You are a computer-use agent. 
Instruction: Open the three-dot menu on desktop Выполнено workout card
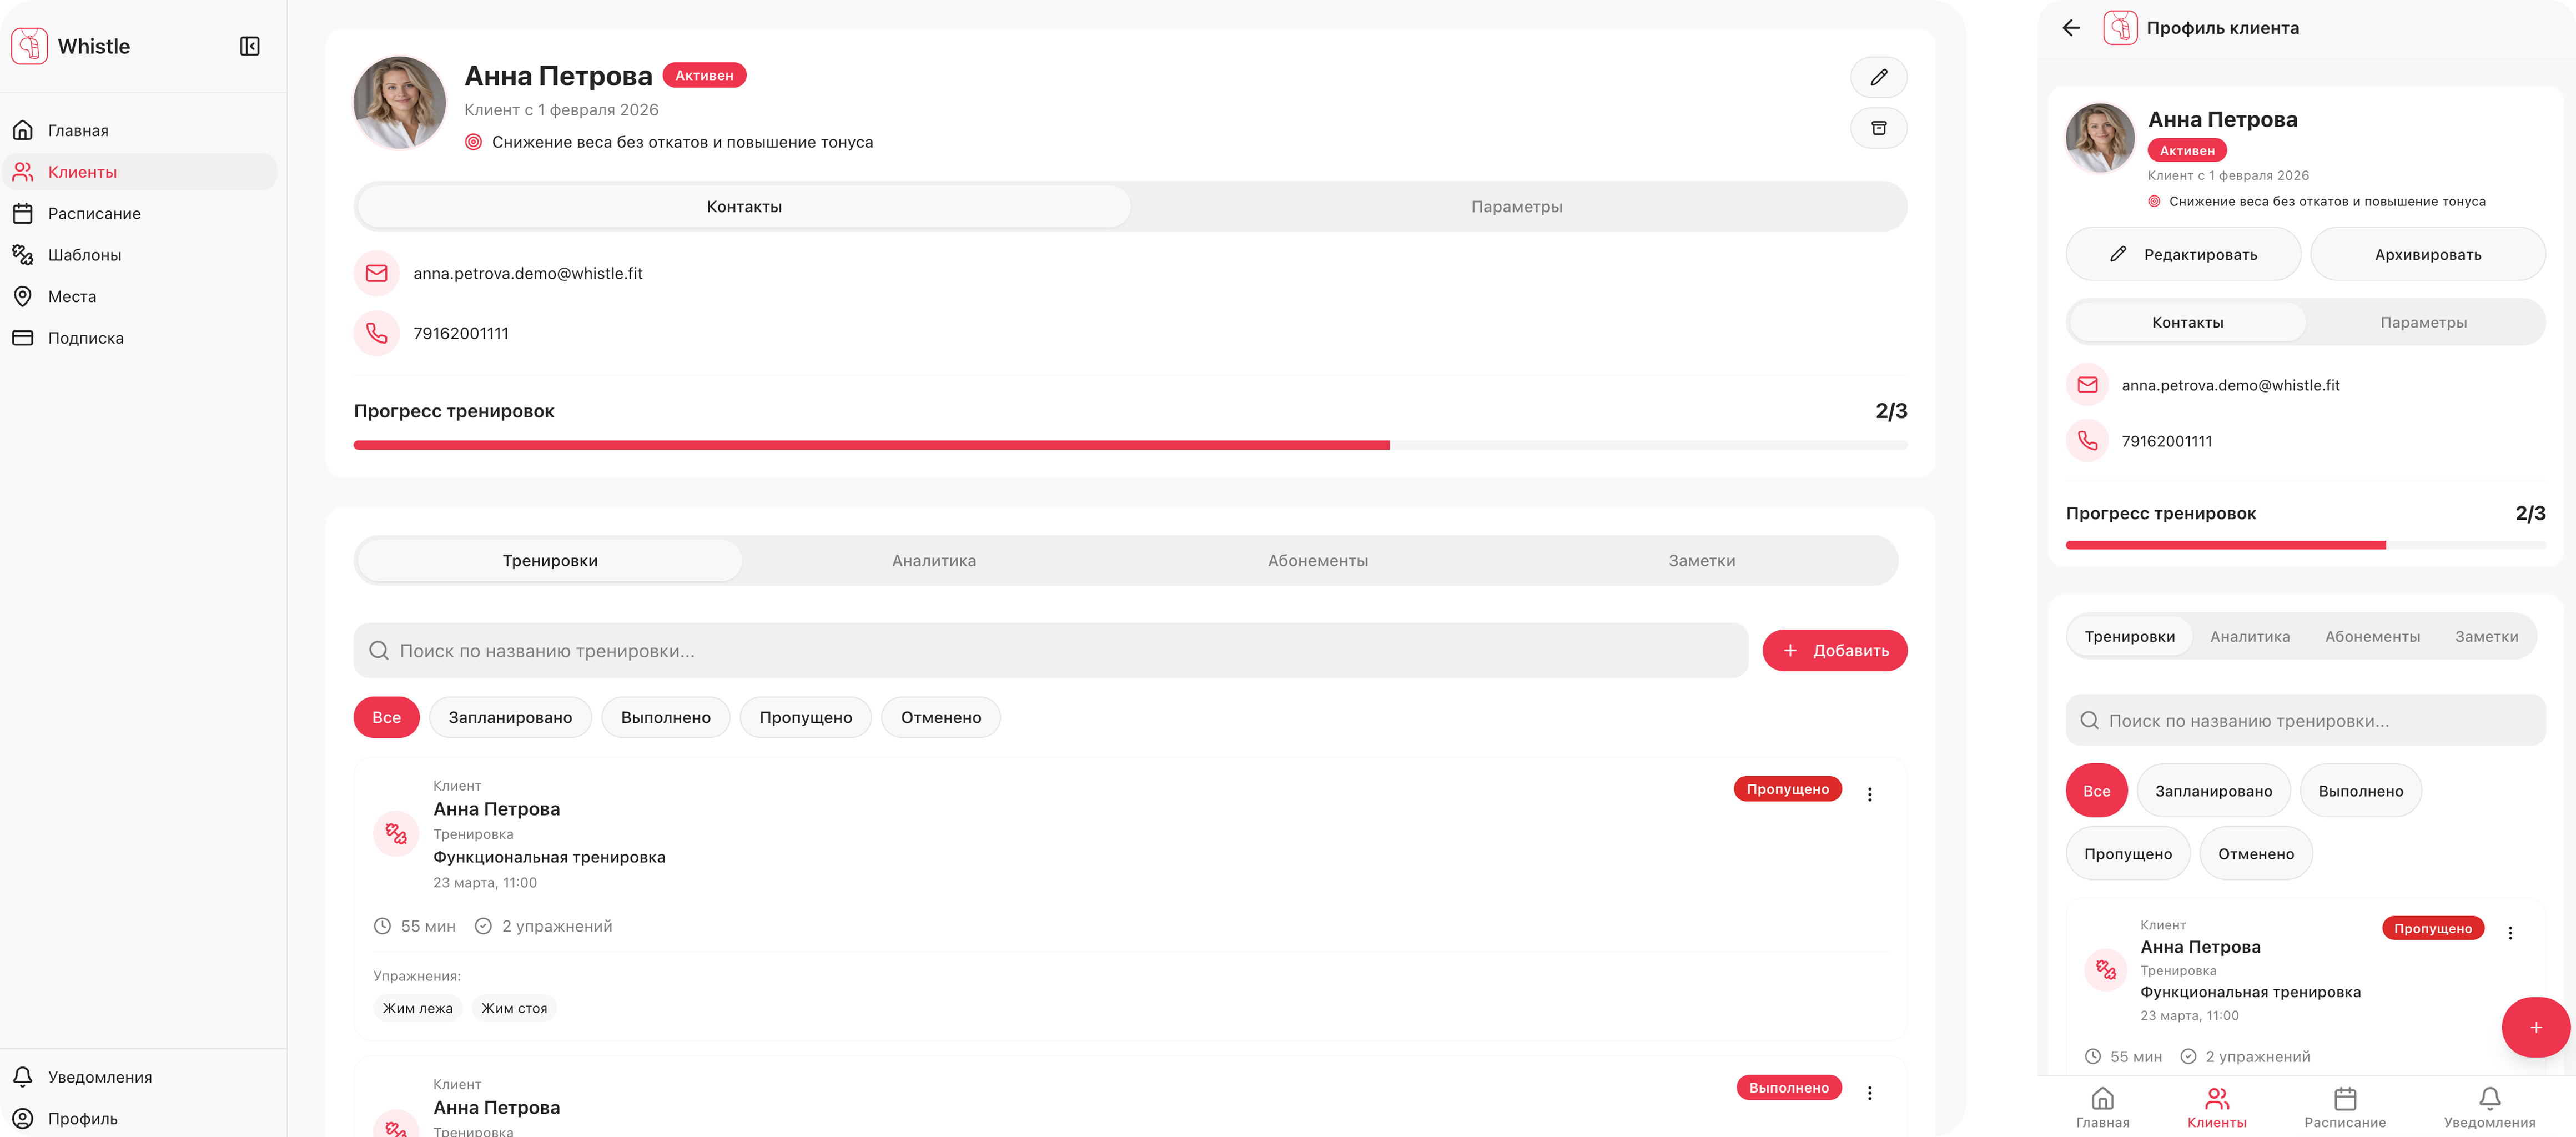[1869, 1093]
